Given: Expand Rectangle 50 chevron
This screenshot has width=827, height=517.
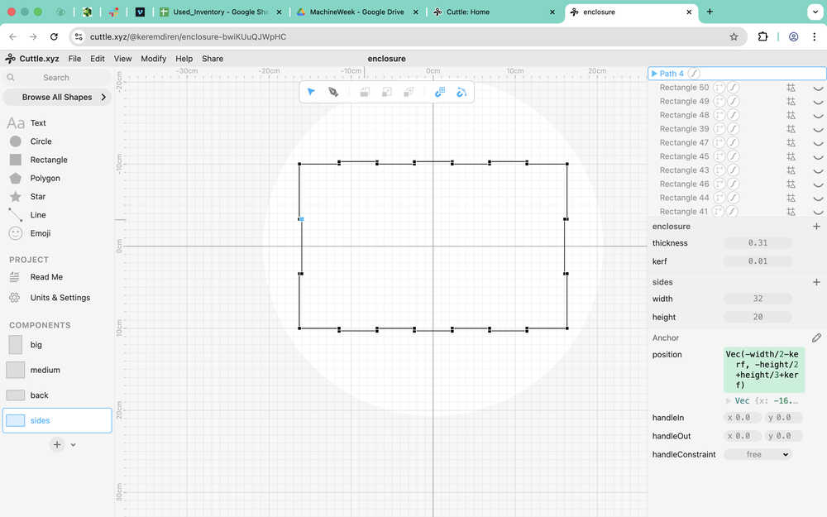Looking at the screenshot, I should 818,89.
